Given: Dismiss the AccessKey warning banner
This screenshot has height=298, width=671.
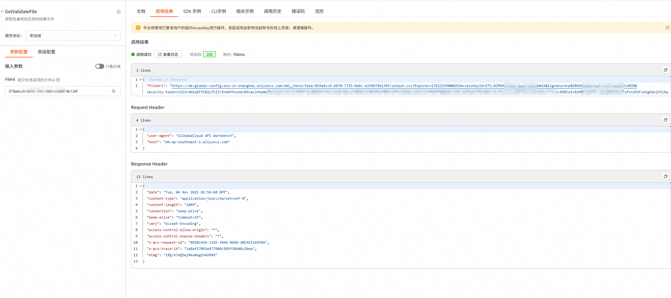Looking at the screenshot, I should (667, 28).
